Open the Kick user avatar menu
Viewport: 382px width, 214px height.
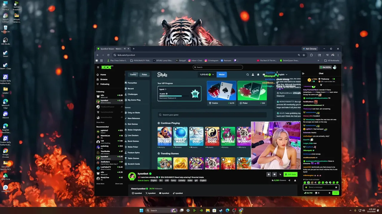click(x=335, y=67)
